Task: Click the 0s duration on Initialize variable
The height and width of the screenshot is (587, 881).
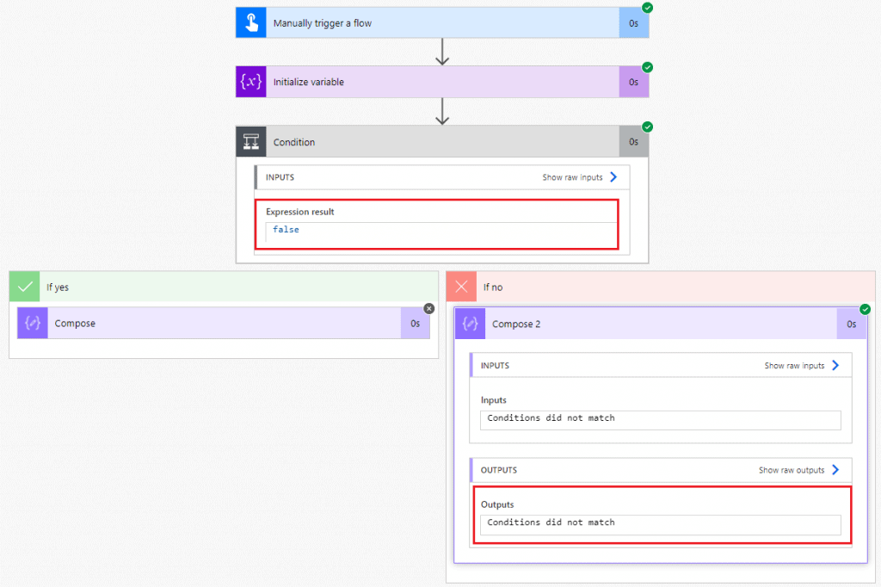Action: click(633, 82)
